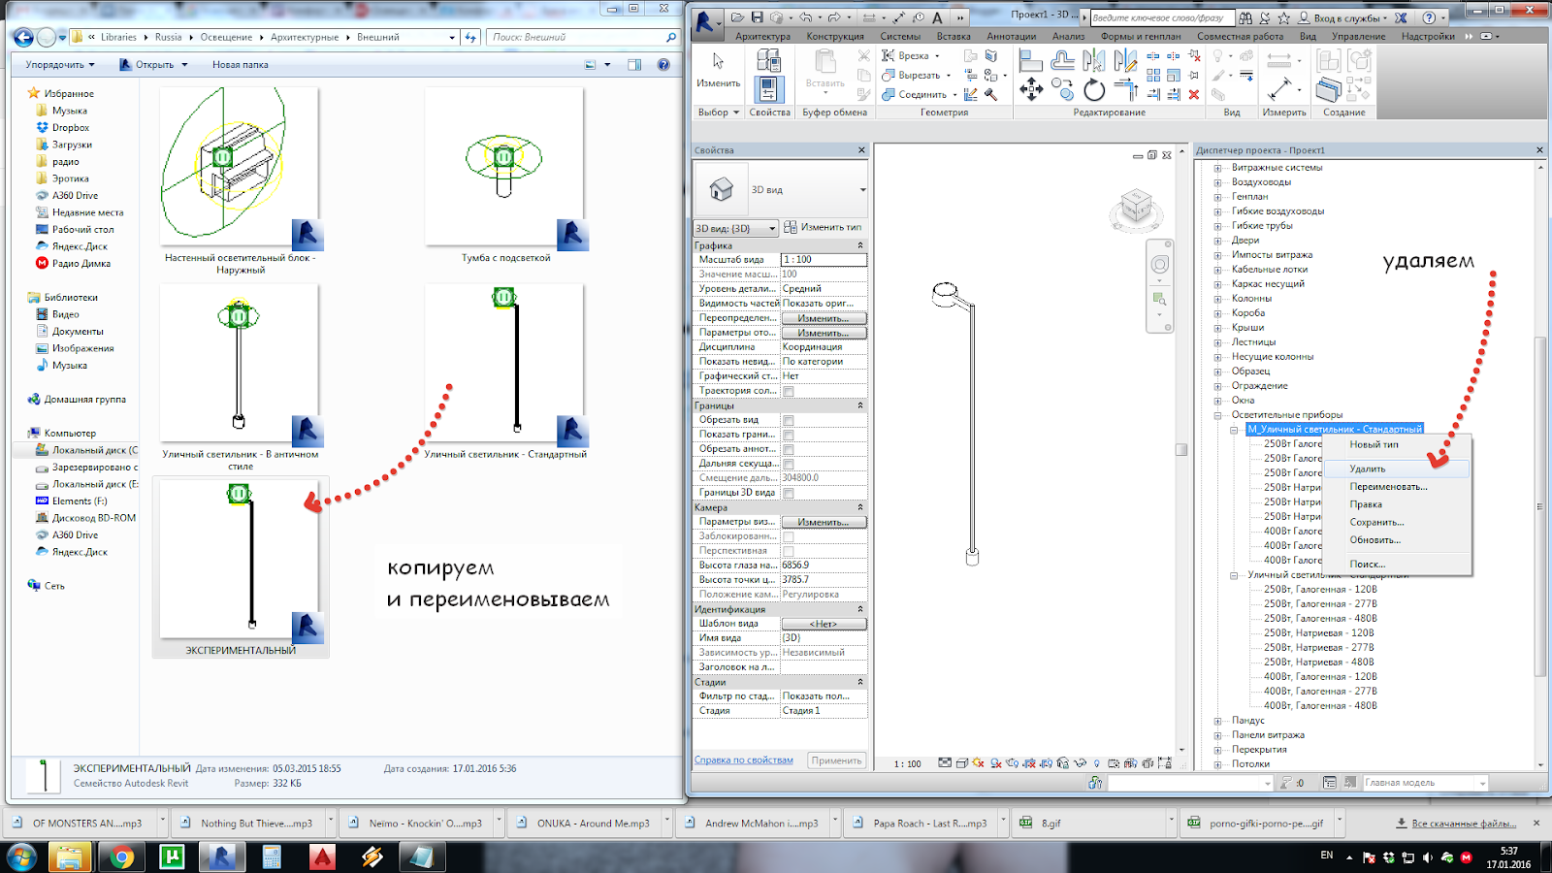Open the Справка по свойствам link
Viewport: 1552px width, 873px height.
click(x=744, y=760)
